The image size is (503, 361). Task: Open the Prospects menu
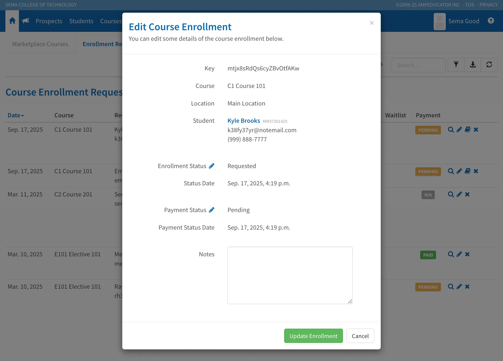click(49, 21)
